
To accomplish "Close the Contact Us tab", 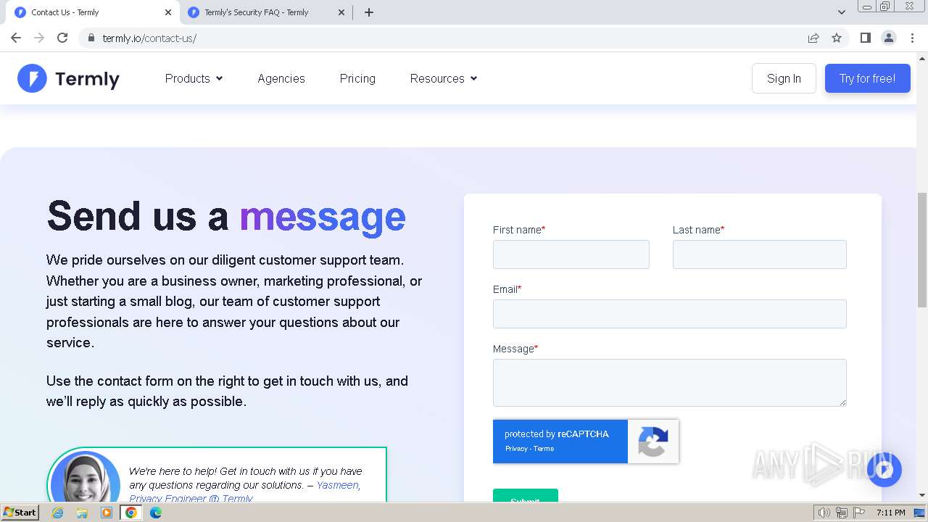I will 168,12.
